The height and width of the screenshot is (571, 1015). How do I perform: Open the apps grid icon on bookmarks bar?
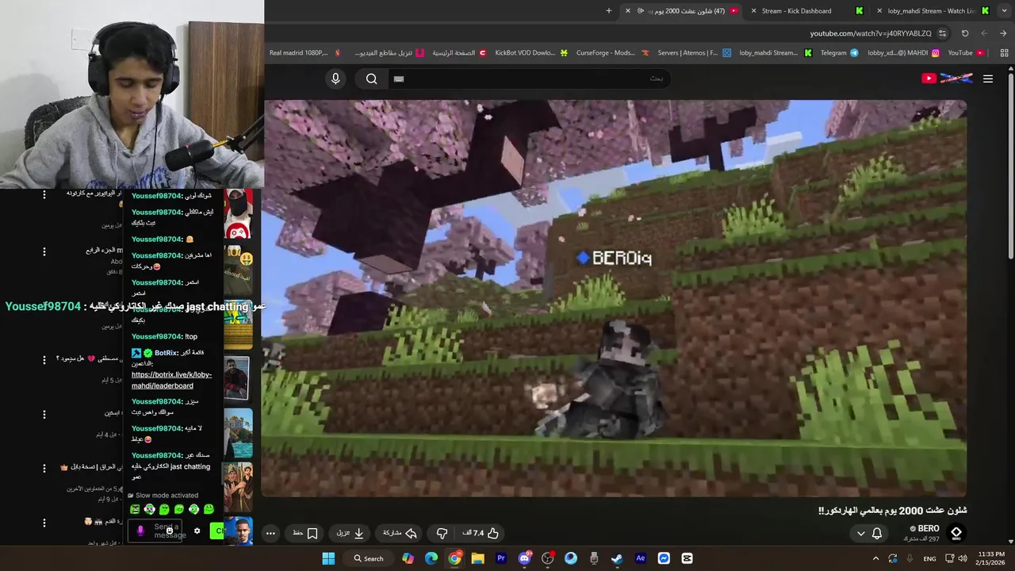click(x=1004, y=53)
